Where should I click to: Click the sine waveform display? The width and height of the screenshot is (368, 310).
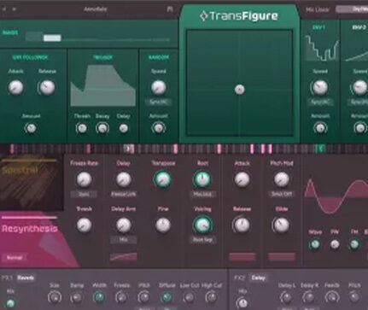[336, 196]
